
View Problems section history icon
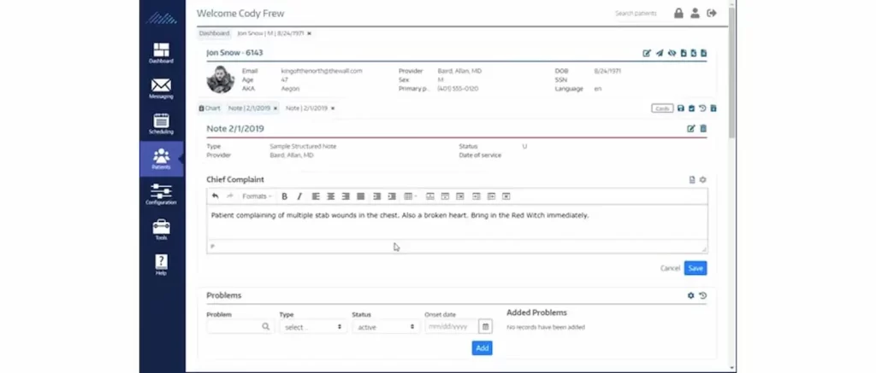point(703,295)
